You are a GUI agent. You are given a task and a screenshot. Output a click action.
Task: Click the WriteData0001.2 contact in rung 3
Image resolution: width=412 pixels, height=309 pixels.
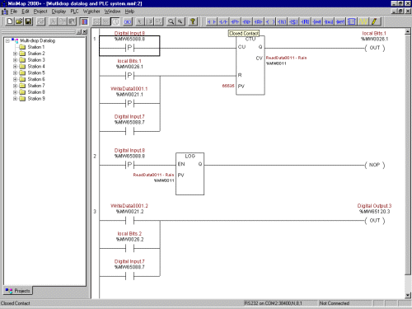pyautogui.click(x=129, y=220)
